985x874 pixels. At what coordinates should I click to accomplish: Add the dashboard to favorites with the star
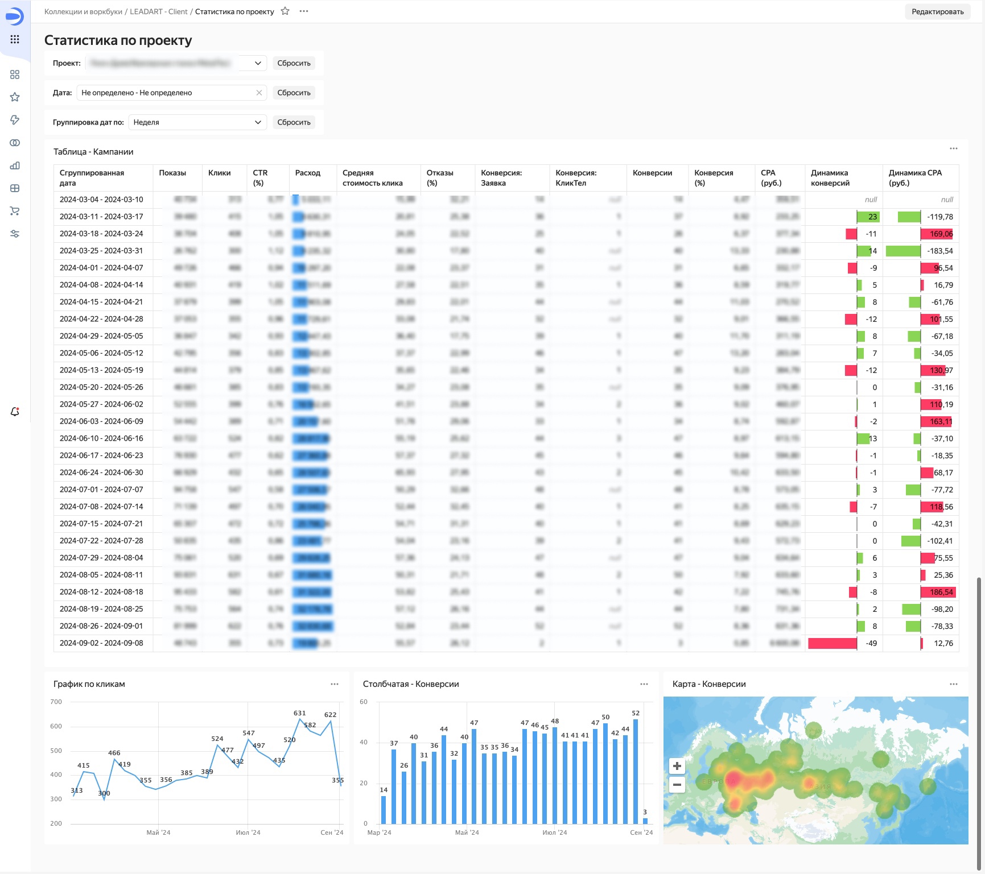285,11
